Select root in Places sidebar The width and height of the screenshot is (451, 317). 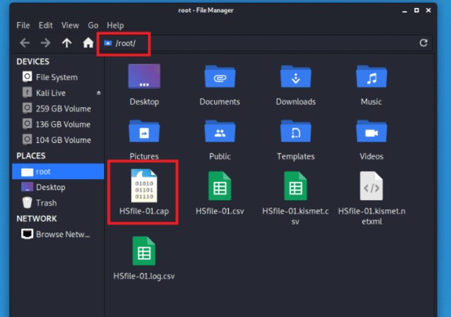[58, 172]
